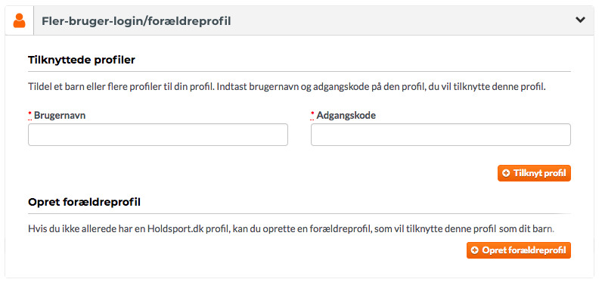The height and width of the screenshot is (301, 602).
Task: Select the Opret forældreprofil section heading
Action: tap(84, 202)
